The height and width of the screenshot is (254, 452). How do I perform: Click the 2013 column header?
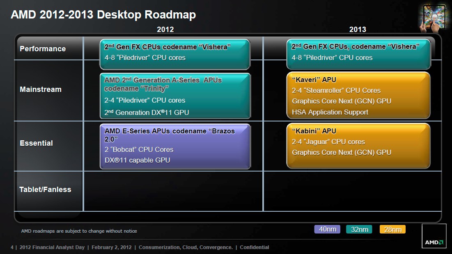(358, 30)
